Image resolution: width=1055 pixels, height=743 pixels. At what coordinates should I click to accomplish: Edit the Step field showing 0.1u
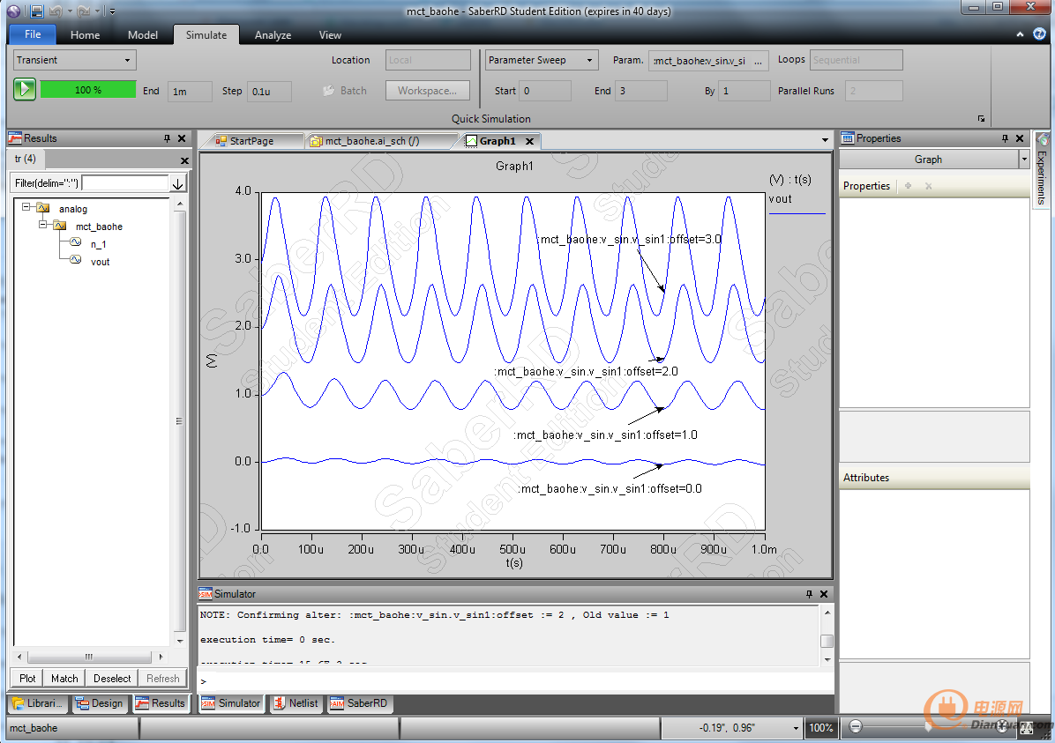click(x=269, y=92)
